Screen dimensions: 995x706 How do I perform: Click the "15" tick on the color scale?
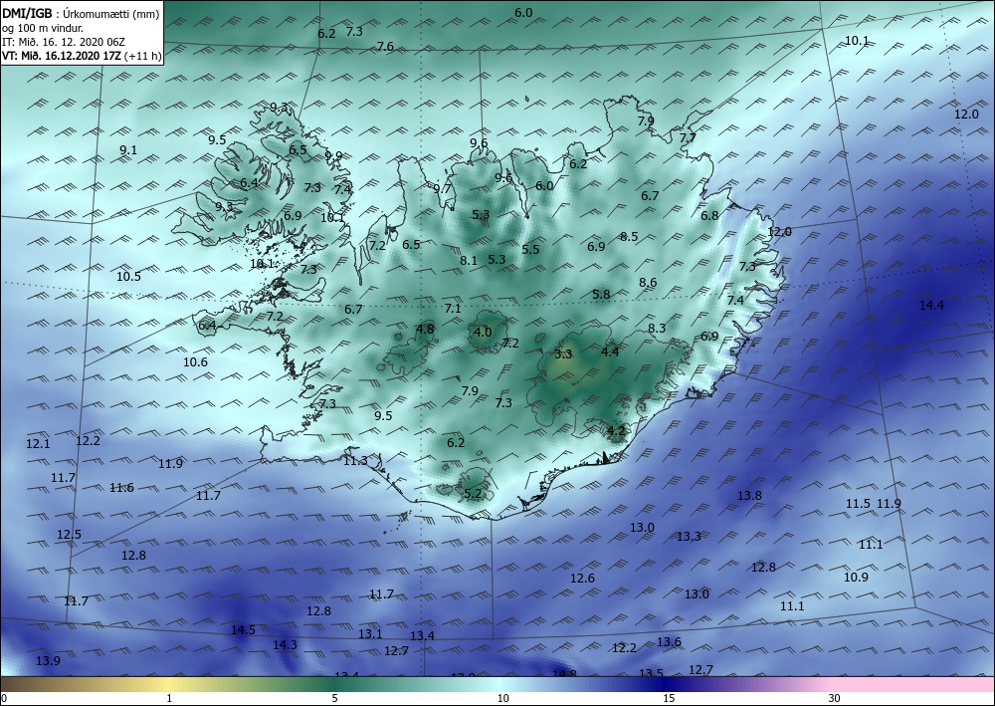coord(669,698)
